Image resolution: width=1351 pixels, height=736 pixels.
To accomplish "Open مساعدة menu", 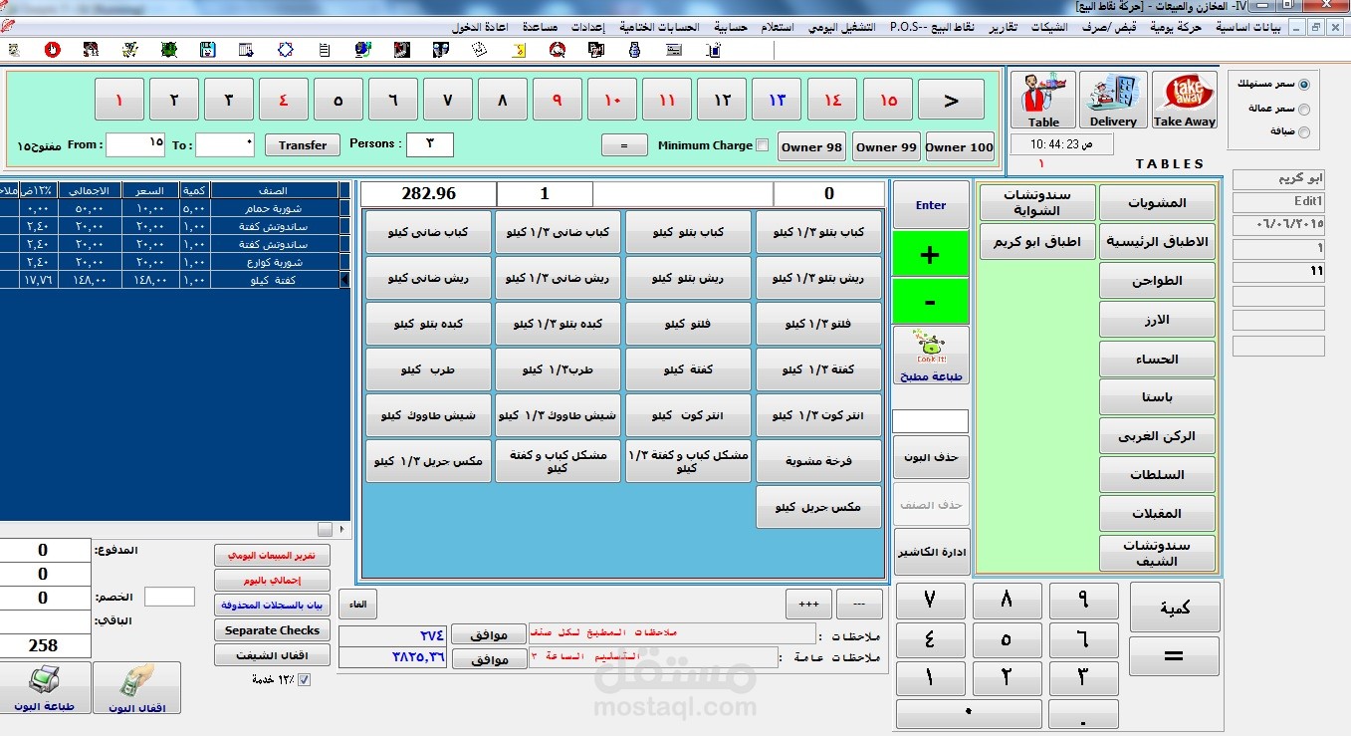I will pyautogui.click(x=540, y=27).
